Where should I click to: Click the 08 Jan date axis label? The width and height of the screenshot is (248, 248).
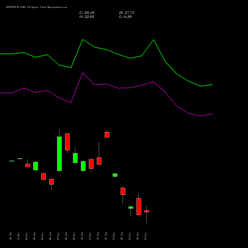[x=66, y=236]
